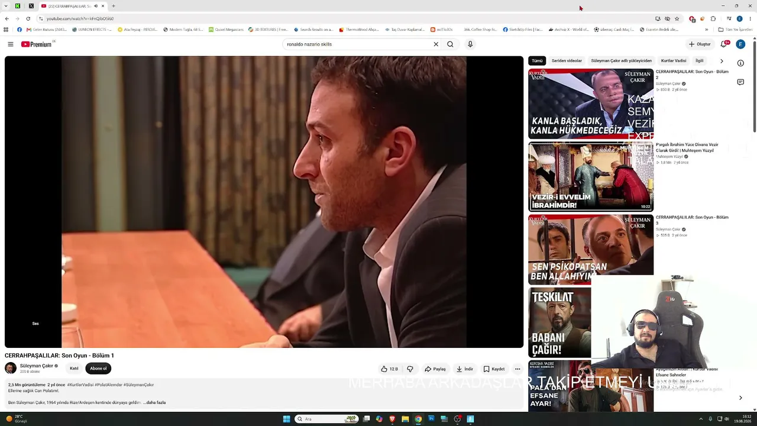The width and height of the screenshot is (757, 426).
Task: Download video with 'İndir' button
Action: click(x=465, y=369)
